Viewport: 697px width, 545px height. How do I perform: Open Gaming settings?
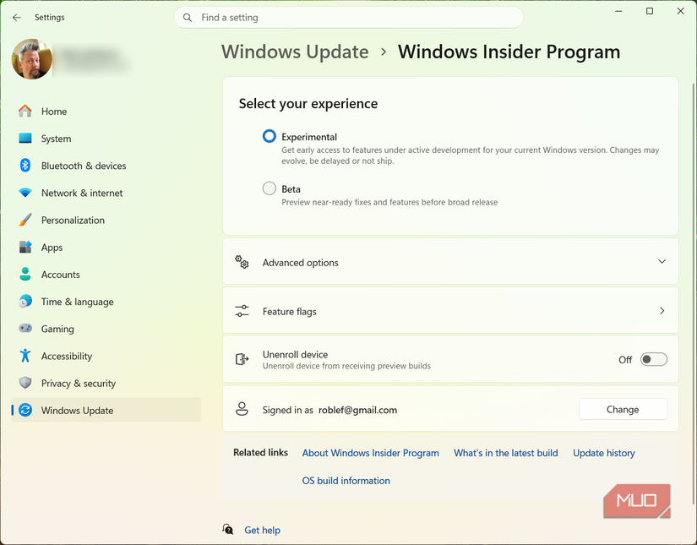point(106,328)
